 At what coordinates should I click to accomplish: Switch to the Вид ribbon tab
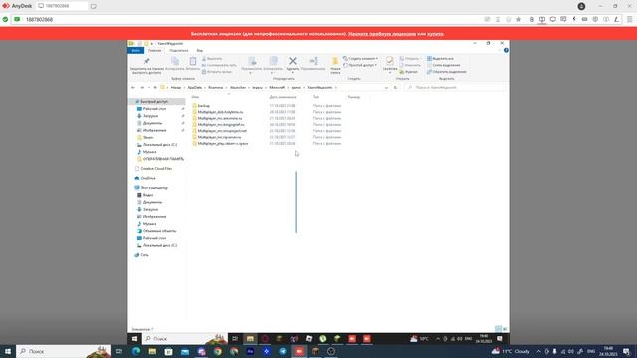pos(200,51)
